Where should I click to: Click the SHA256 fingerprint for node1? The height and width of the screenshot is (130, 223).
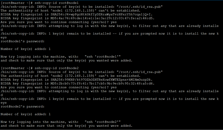[101, 14]
